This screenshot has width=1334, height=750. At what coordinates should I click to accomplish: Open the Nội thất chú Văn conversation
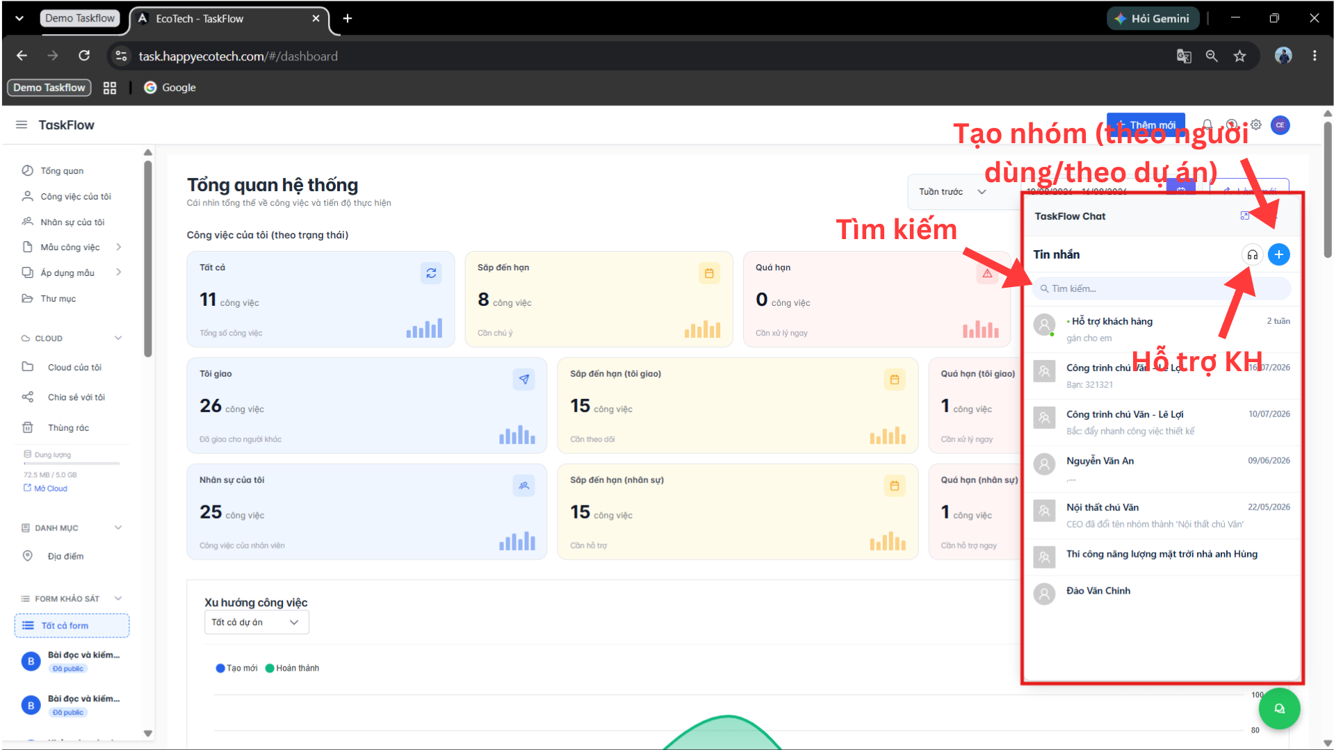coord(1162,516)
